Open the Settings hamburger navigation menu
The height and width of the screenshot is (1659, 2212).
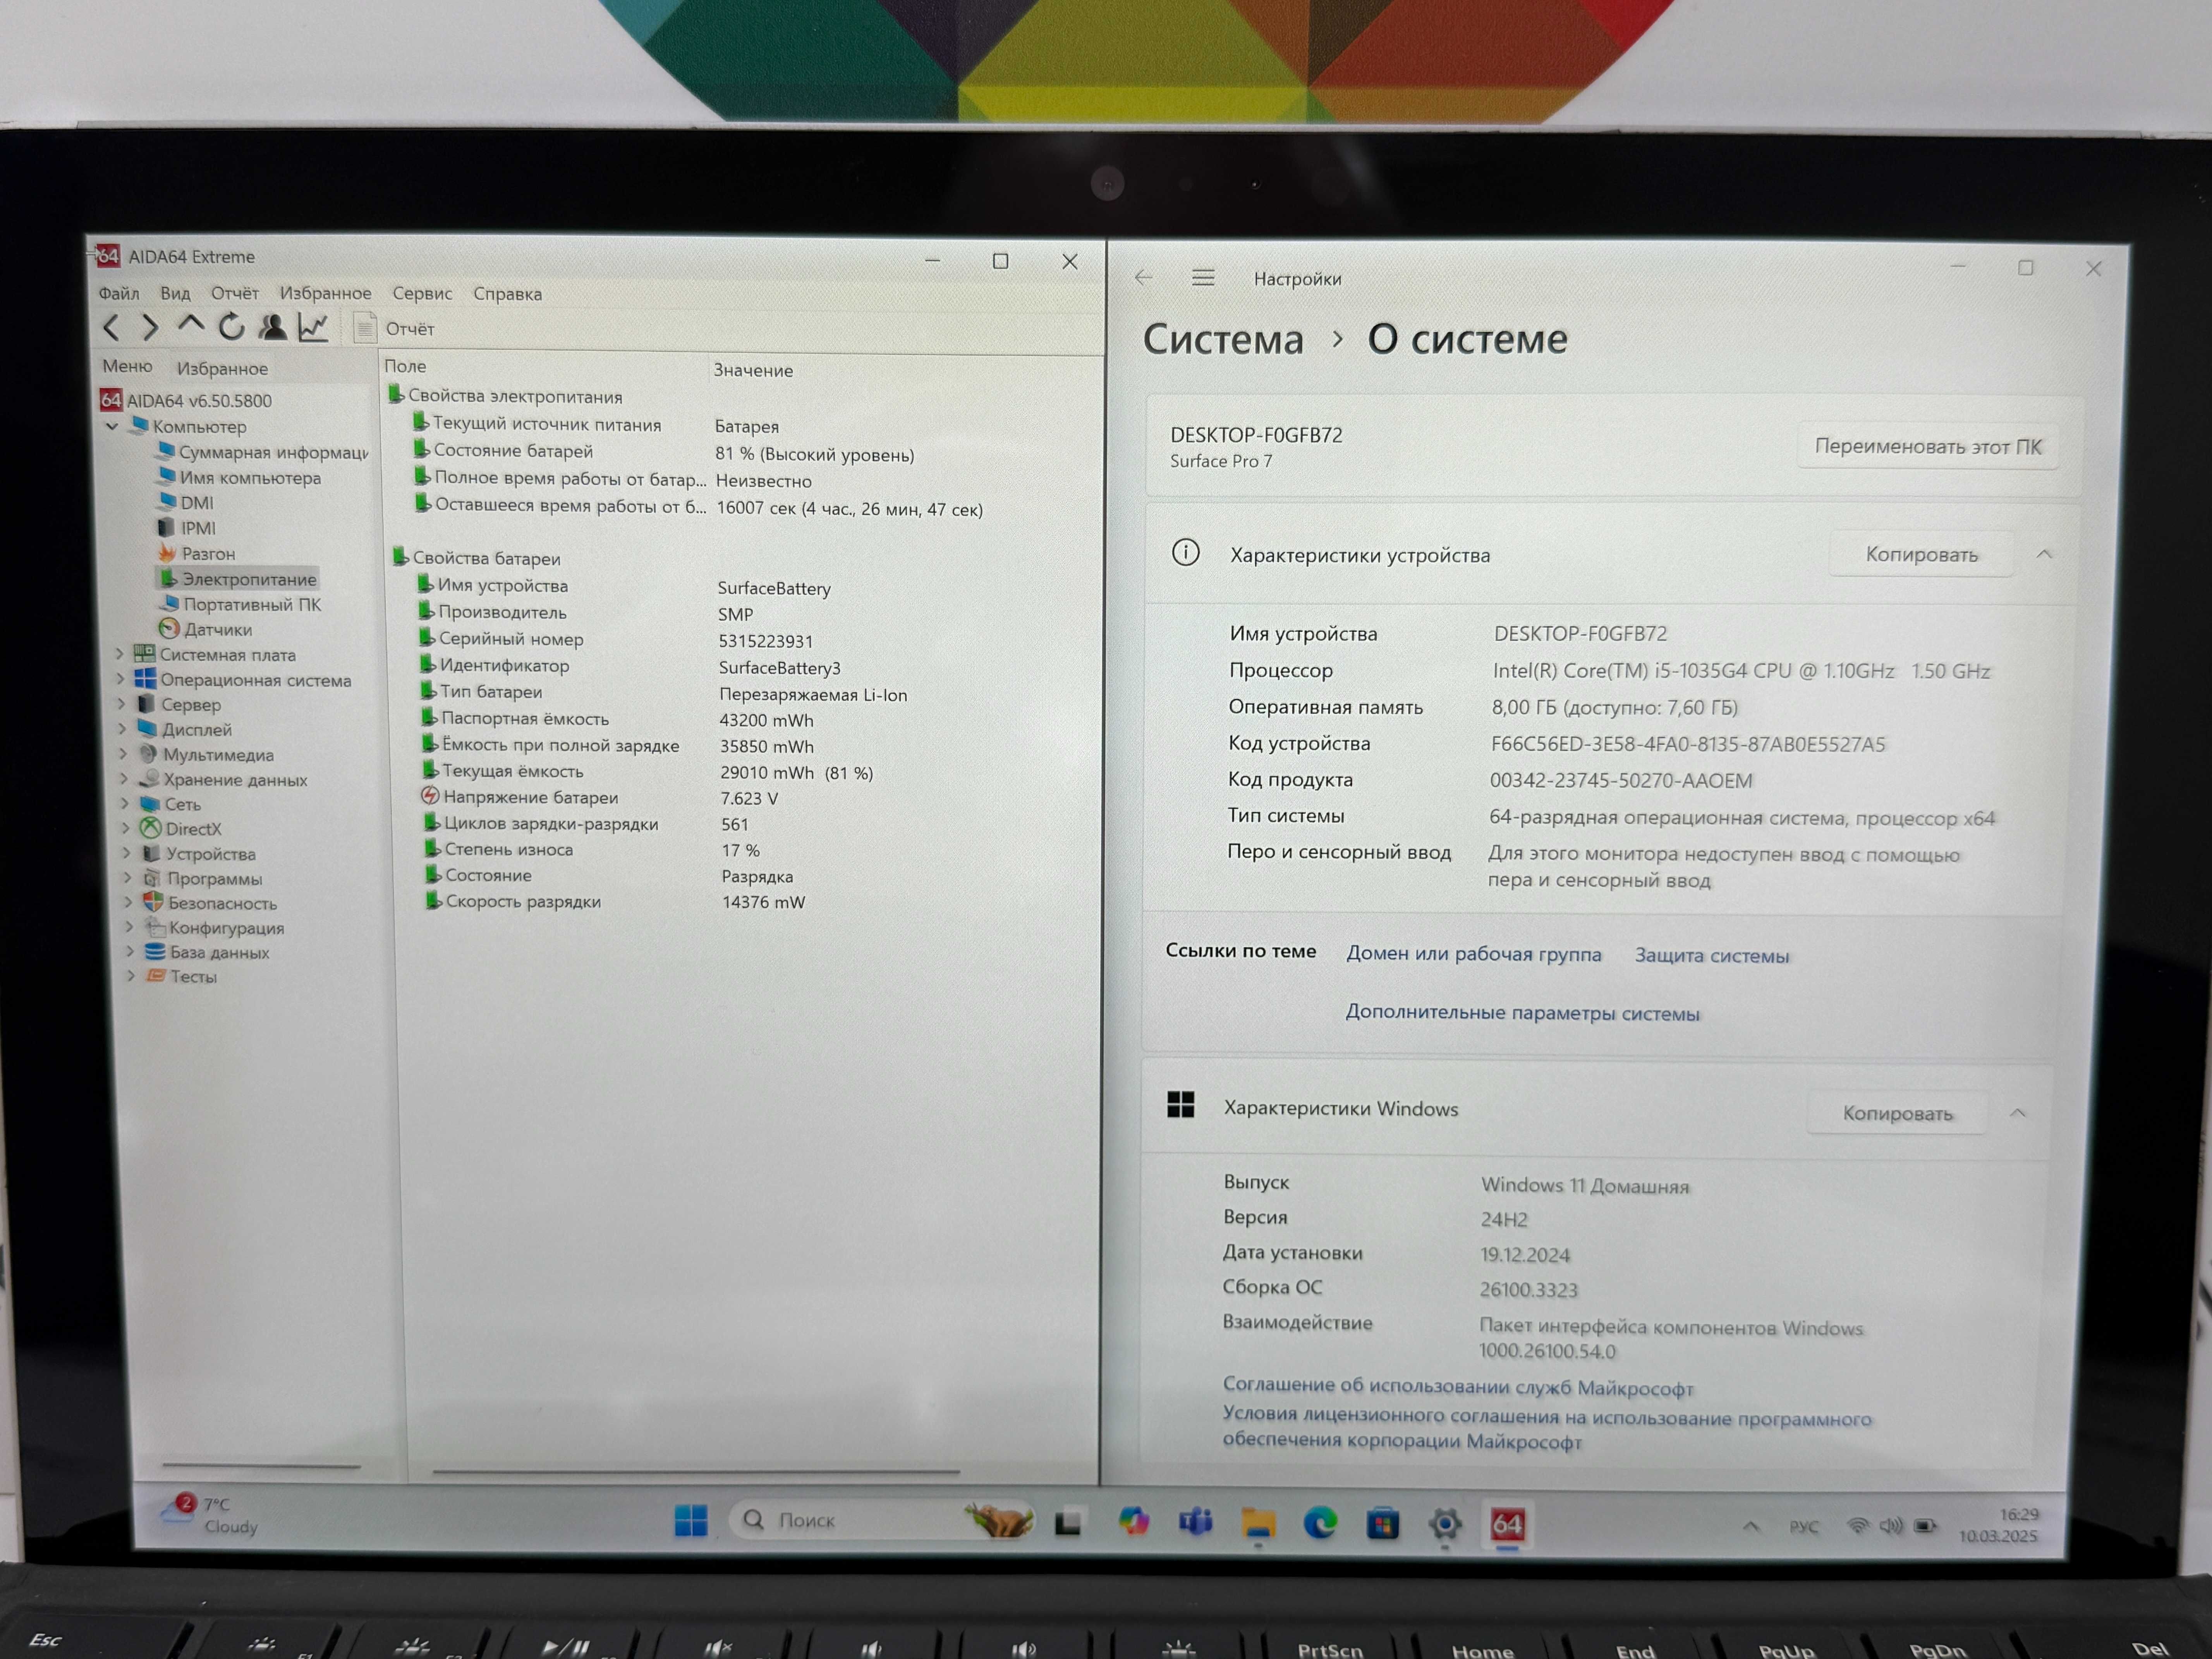click(x=1203, y=278)
